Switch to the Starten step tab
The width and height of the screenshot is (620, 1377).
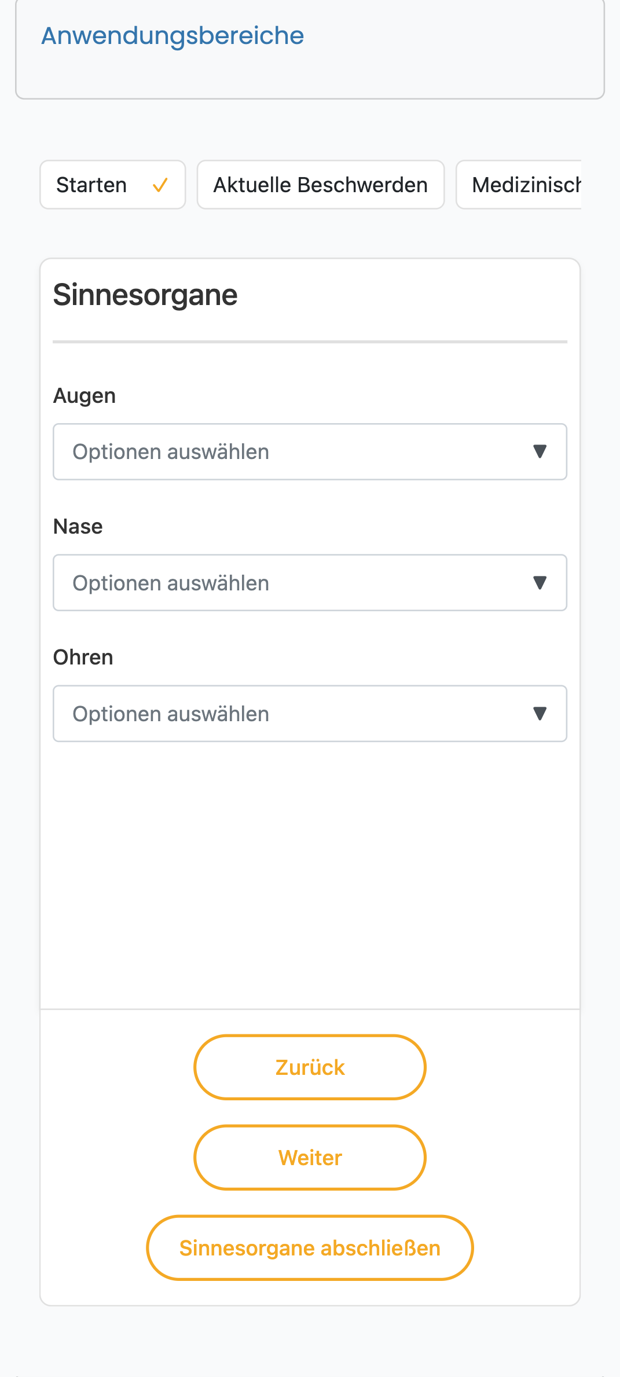113,185
